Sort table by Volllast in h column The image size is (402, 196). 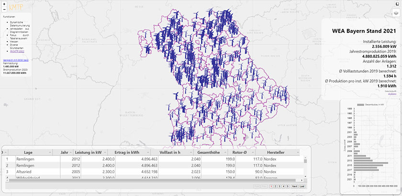171,152
